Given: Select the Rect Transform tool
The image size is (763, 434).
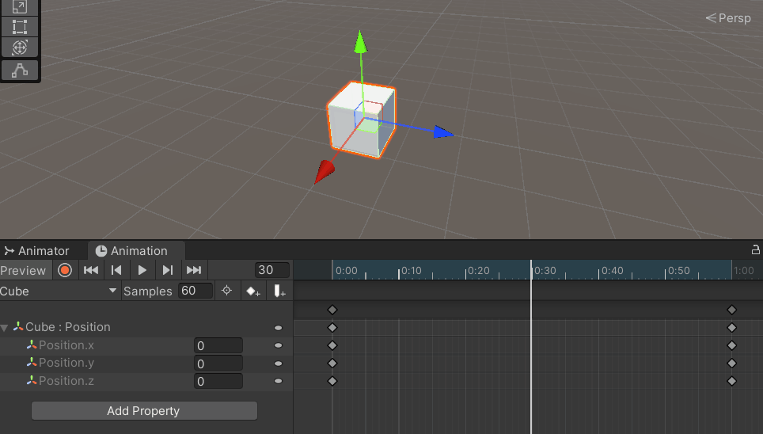Looking at the screenshot, I should point(20,27).
